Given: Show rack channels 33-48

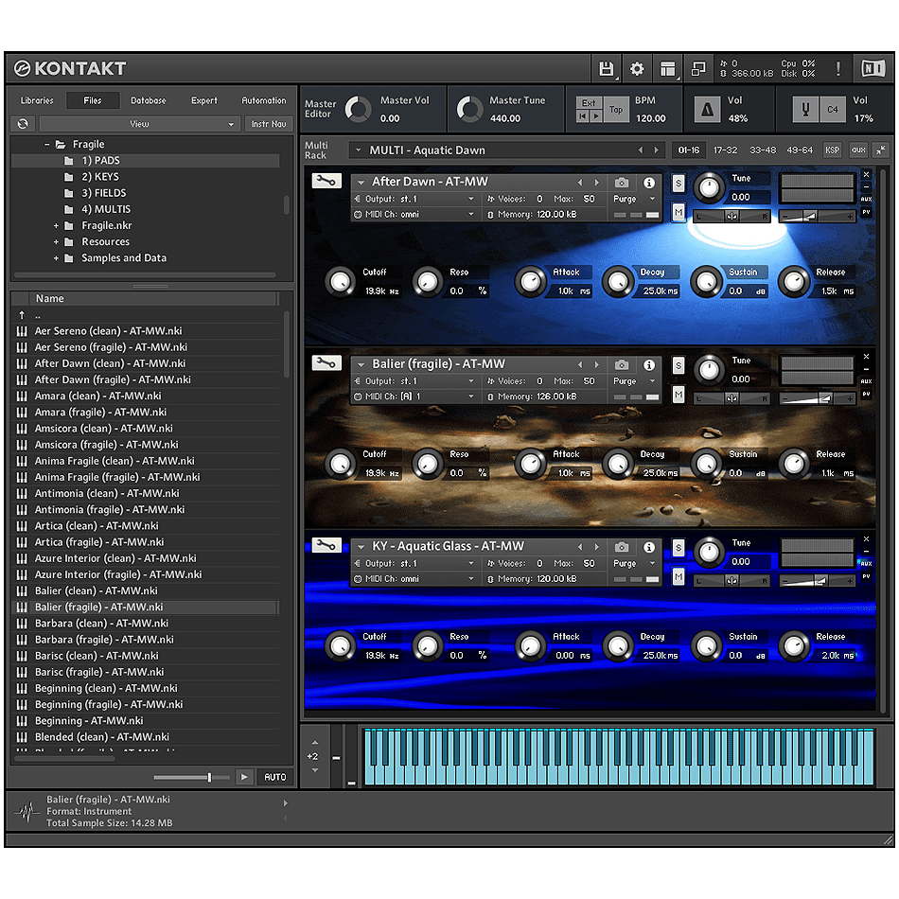Looking at the screenshot, I should pyautogui.click(x=763, y=150).
